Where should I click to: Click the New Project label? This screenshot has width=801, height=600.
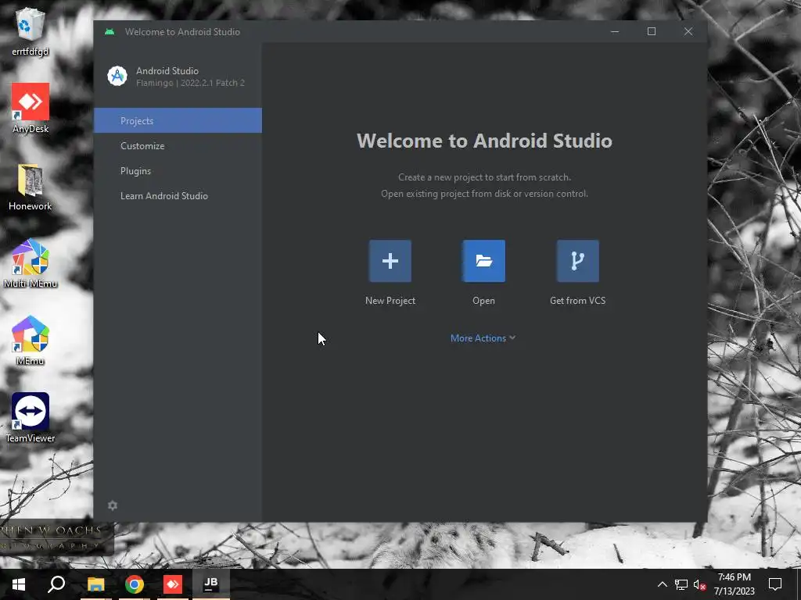coord(390,301)
